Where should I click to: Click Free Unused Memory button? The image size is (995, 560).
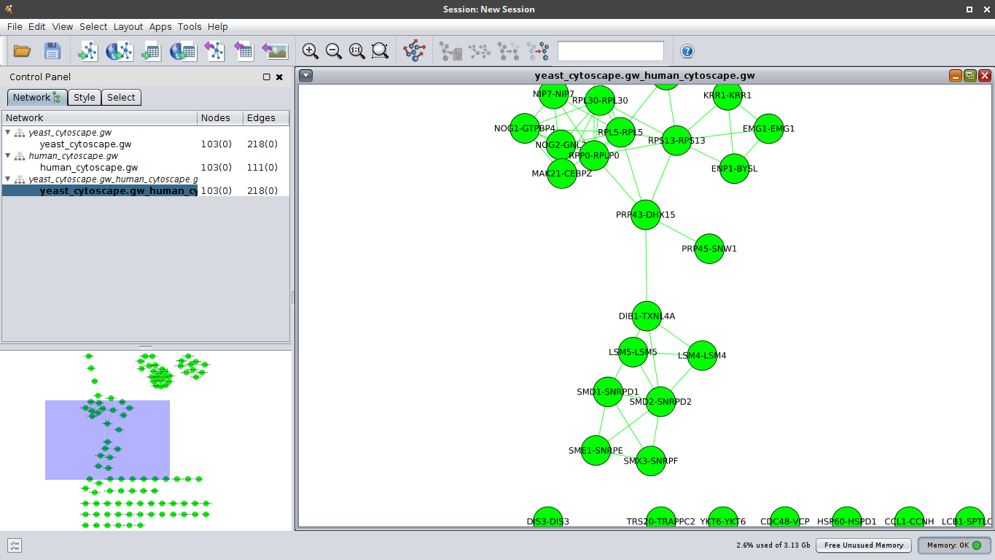click(x=864, y=545)
